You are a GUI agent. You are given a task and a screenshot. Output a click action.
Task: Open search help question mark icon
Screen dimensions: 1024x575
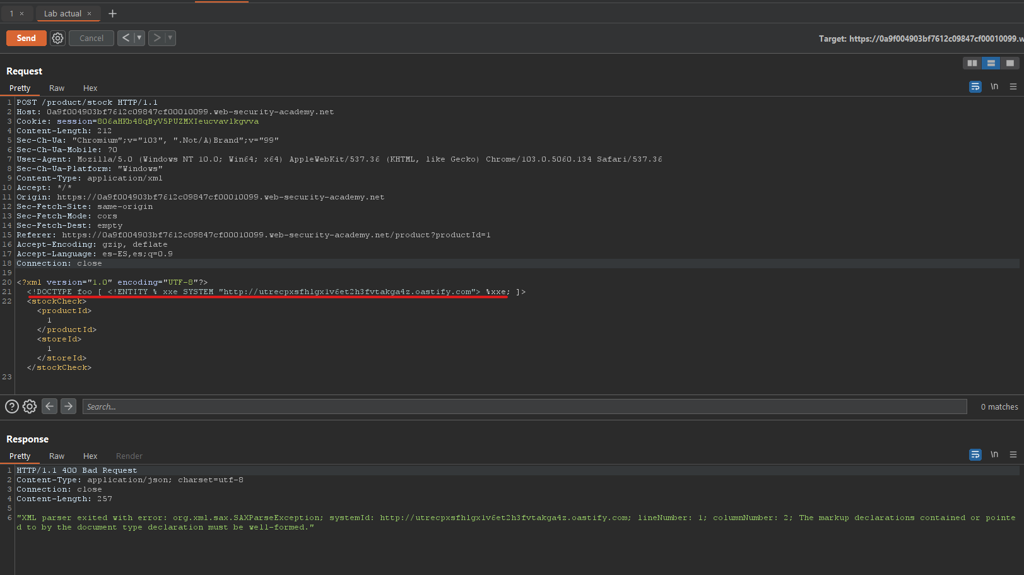pyautogui.click(x=12, y=406)
